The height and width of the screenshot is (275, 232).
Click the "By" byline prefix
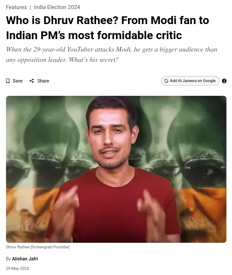pyautogui.click(x=8, y=259)
